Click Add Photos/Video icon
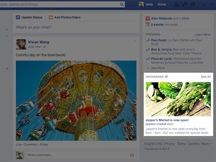This screenshot has width=216, height=162. pos(51,17)
